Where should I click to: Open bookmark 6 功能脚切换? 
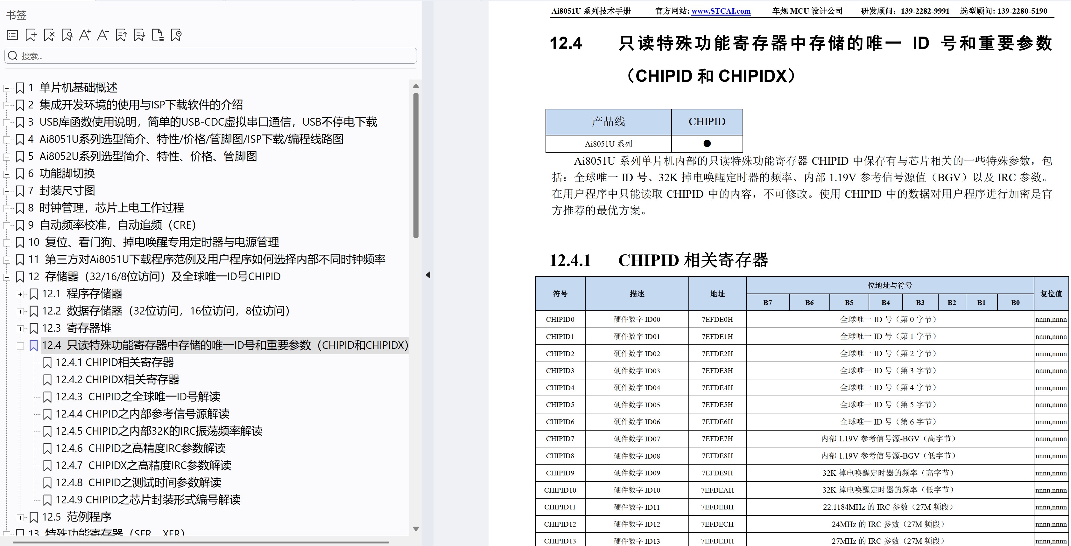click(x=61, y=173)
